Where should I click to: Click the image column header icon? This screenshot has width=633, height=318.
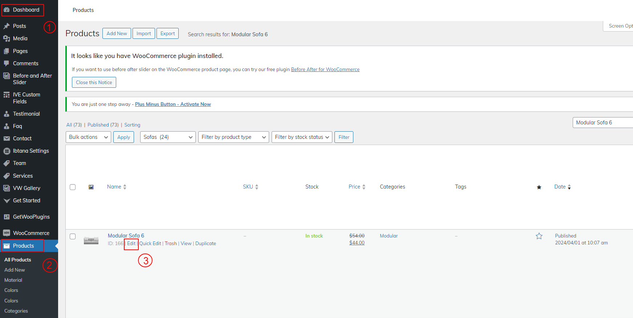(91, 187)
